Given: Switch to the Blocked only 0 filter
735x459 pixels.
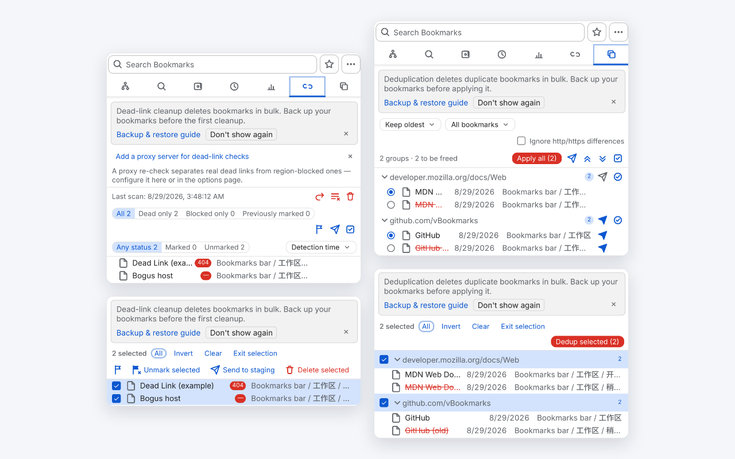Looking at the screenshot, I should pyautogui.click(x=210, y=213).
